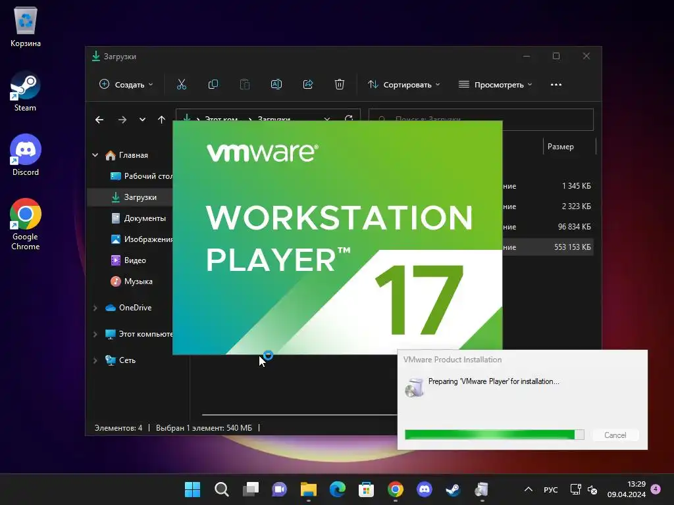Open Task View on the taskbar
Viewport: 674px width, 505px height.
point(251,489)
